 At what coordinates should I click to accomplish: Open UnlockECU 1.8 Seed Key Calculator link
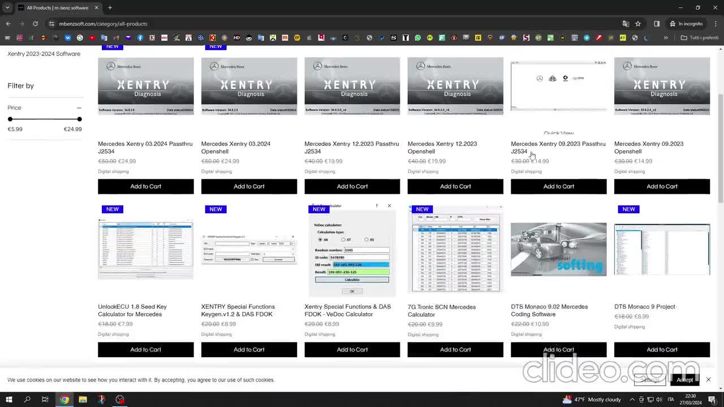click(x=132, y=310)
